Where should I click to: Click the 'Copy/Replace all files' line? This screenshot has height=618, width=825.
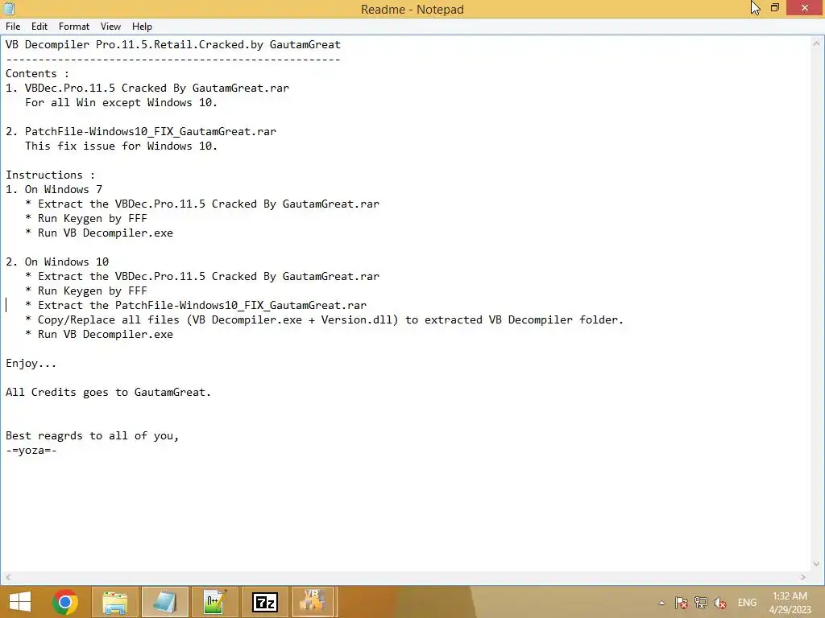coord(324,320)
